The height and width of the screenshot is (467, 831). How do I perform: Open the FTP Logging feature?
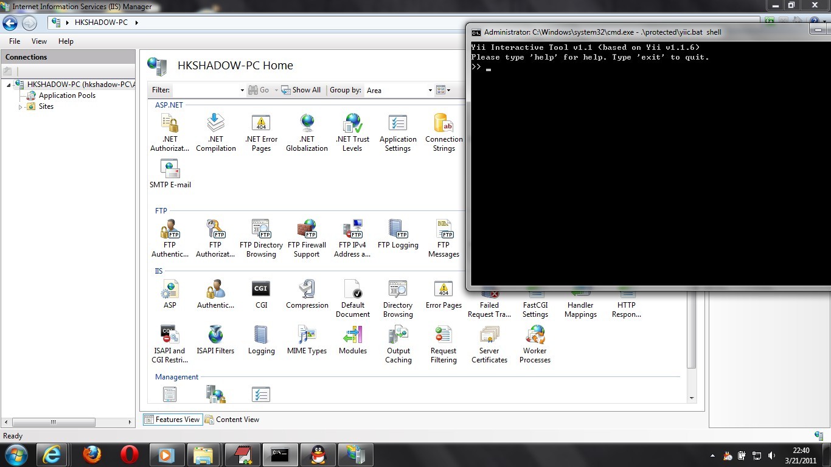click(398, 234)
